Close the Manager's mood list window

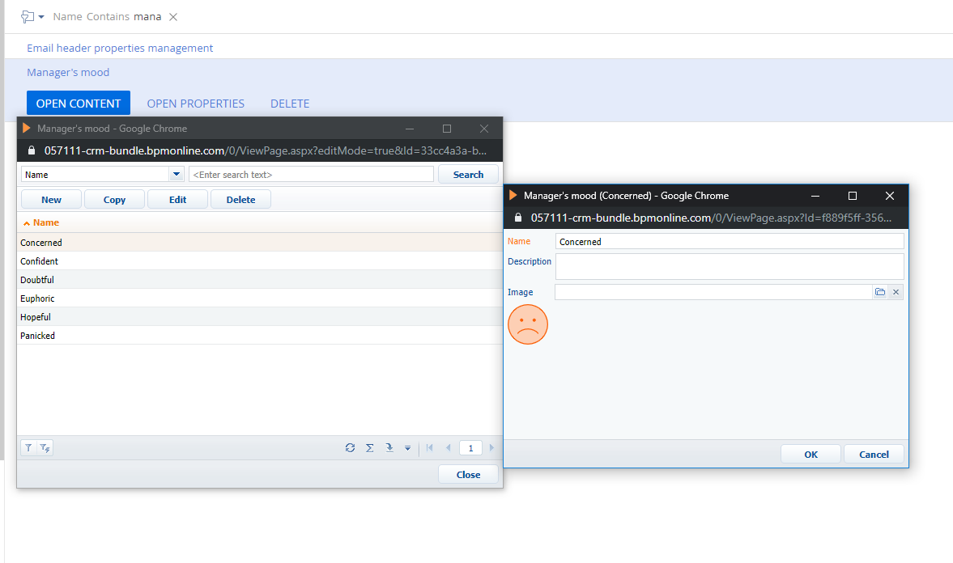click(x=484, y=129)
